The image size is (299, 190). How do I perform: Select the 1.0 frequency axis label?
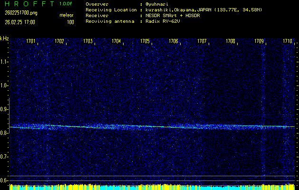pyautogui.click(x=4, y=85)
